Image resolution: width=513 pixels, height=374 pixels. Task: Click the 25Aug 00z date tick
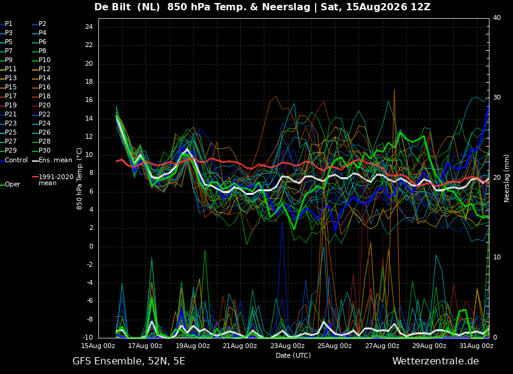[335, 346]
